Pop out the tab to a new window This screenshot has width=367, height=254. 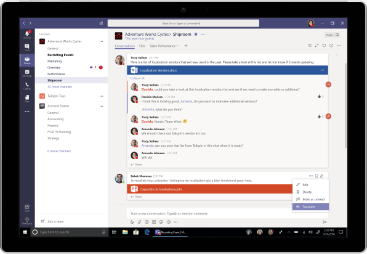(x=331, y=46)
